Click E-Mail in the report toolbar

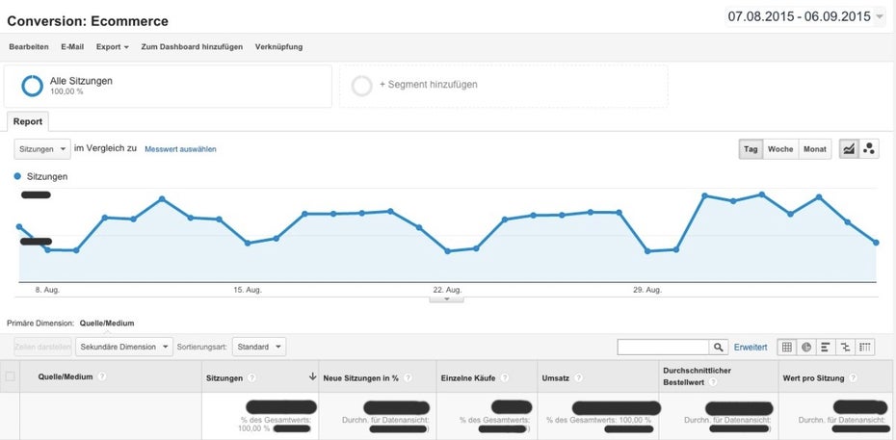pos(72,47)
